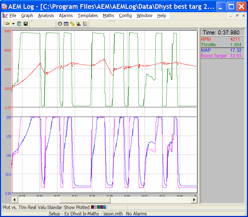Screen dimensions: 248x217
Task: Click the Setup - Ex Dhyst status entry
Action: (68, 214)
